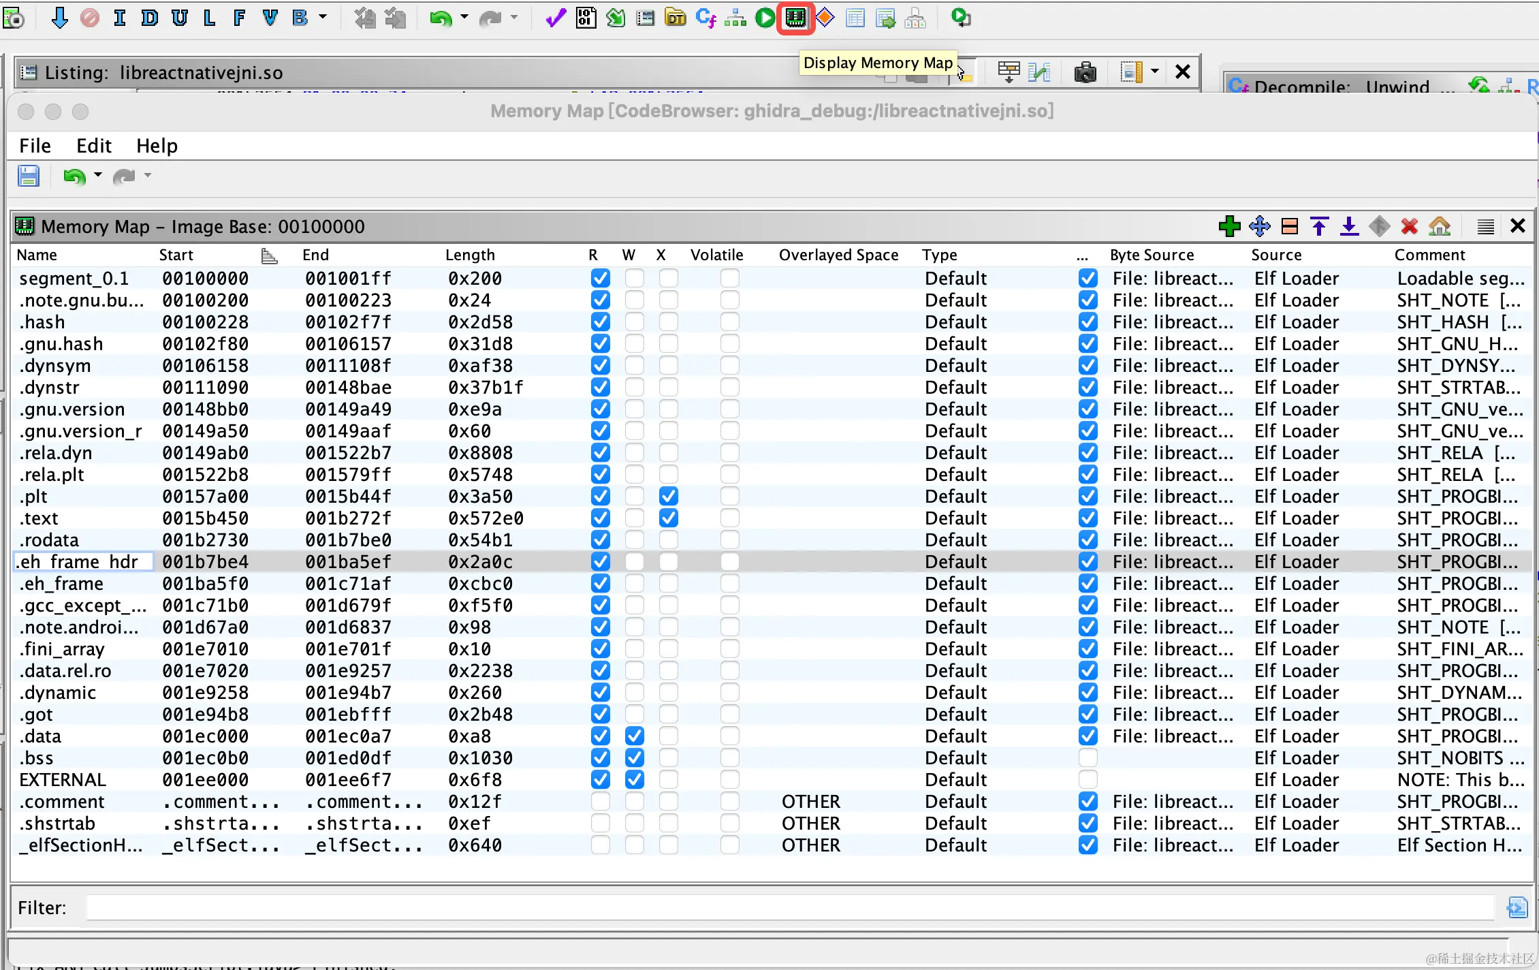Select the .eh_frame_hdr name cell

[84, 561]
